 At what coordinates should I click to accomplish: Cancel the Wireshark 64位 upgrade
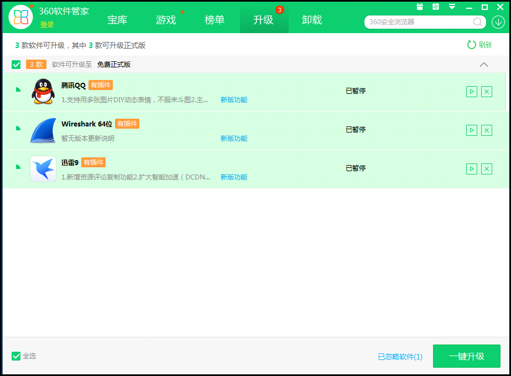[x=486, y=130]
